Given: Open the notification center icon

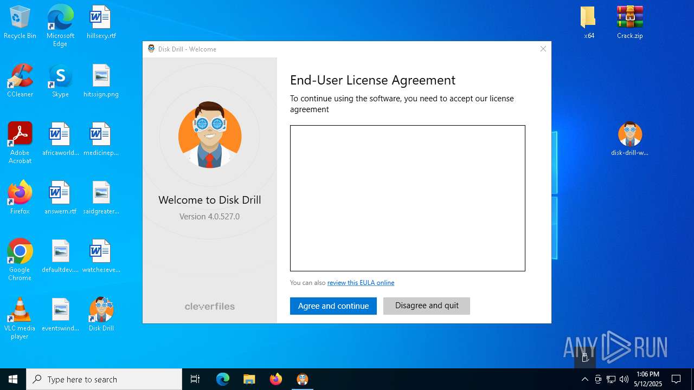Looking at the screenshot, I should click(x=676, y=379).
